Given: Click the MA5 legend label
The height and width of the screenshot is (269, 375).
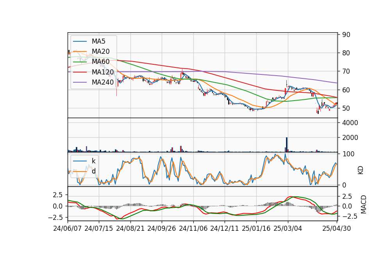Looking at the screenshot, I should pyautogui.click(x=98, y=41).
